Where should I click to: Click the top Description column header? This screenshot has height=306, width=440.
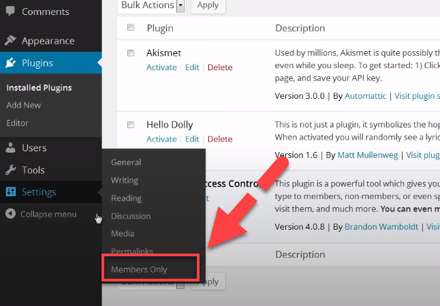(x=300, y=28)
